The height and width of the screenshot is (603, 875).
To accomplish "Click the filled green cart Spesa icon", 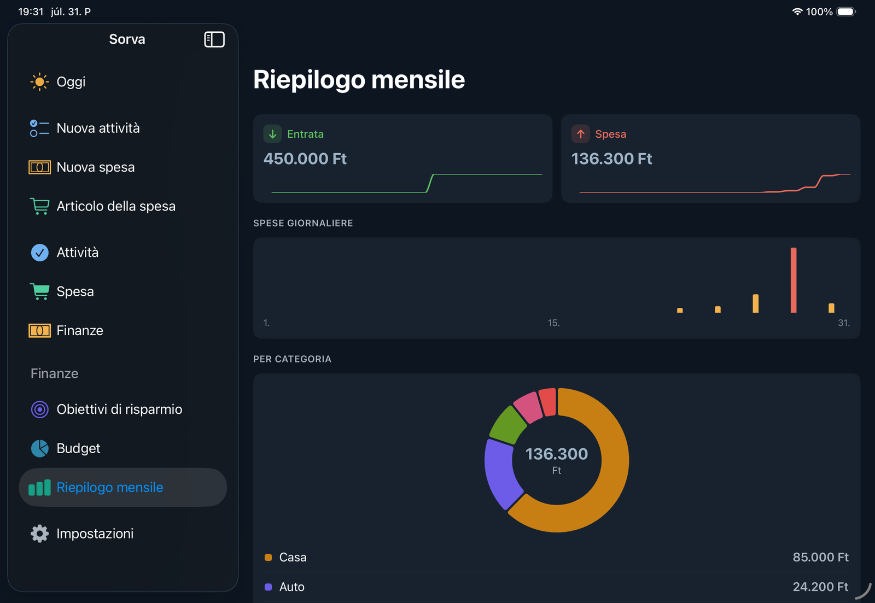I will coord(39,291).
